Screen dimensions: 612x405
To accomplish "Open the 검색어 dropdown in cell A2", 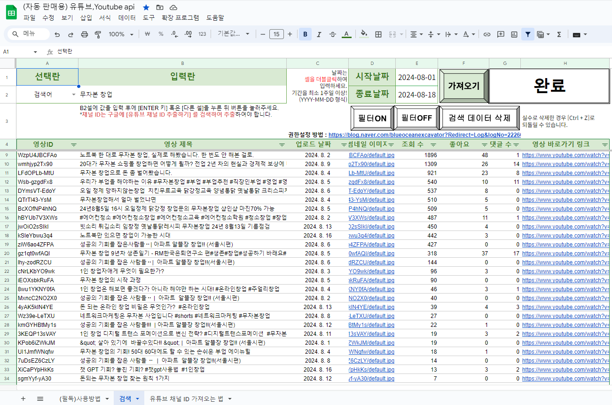I will 73,95.
